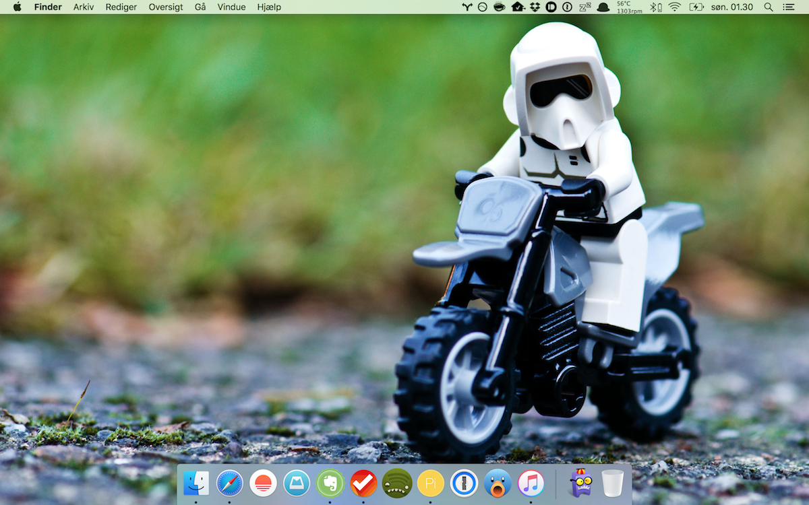Click the søn. 01.30 clock
This screenshot has height=505, width=809.
[x=732, y=7]
